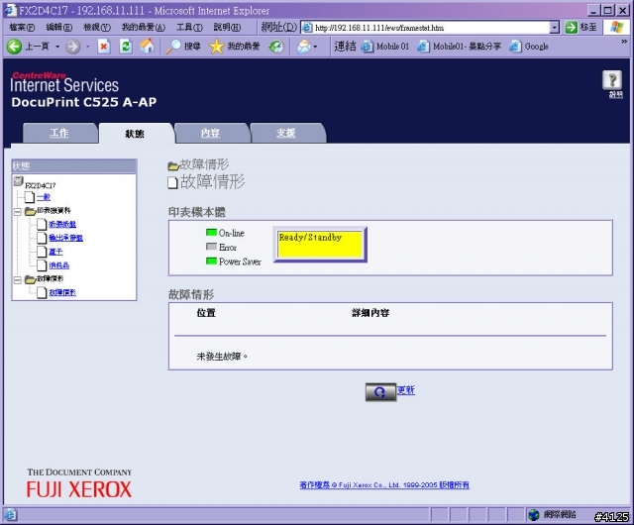Open the 編輯 (Edit) menu

[x=59, y=28]
